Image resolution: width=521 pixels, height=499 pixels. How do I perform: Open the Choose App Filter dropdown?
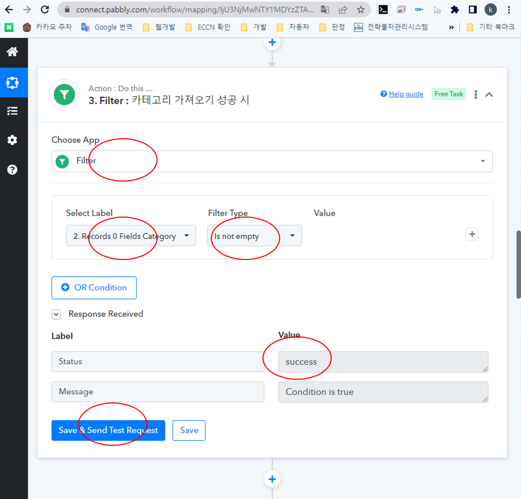tap(272, 161)
